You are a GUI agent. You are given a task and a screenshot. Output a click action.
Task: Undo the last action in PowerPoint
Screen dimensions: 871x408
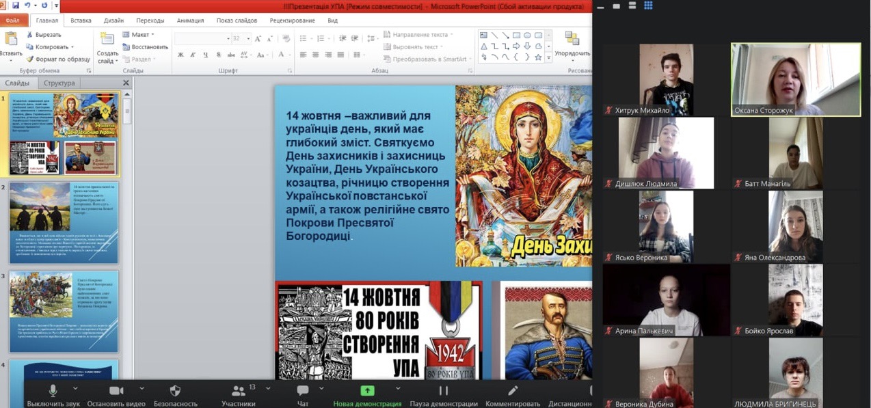click(x=27, y=5)
